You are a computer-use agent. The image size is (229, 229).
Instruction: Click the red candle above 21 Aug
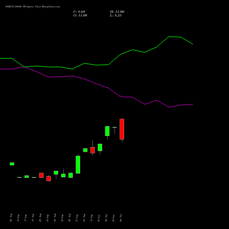tap(49, 179)
